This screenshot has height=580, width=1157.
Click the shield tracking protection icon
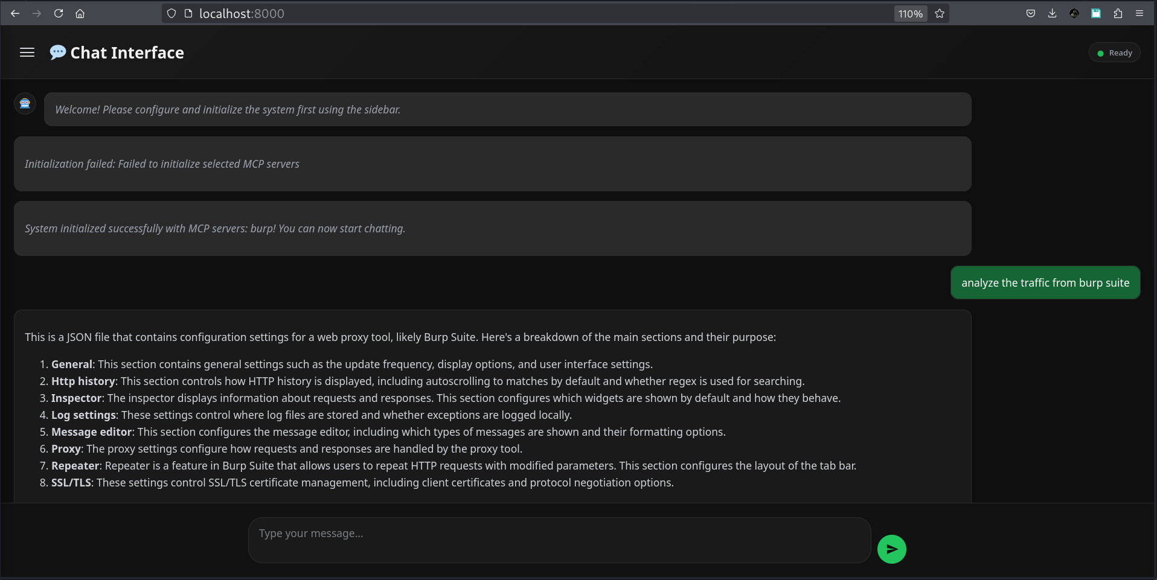(171, 13)
